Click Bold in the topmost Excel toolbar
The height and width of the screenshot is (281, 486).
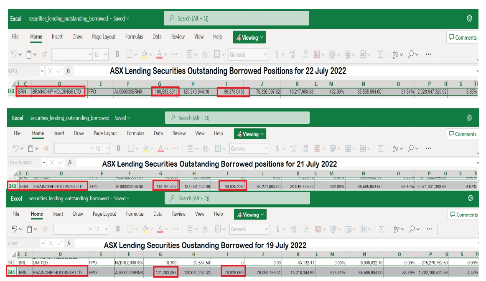point(117,54)
